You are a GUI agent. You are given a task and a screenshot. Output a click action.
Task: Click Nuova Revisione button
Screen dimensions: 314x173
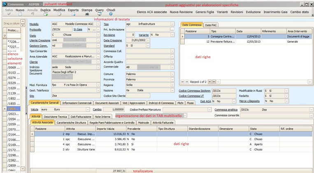pos(181,12)
